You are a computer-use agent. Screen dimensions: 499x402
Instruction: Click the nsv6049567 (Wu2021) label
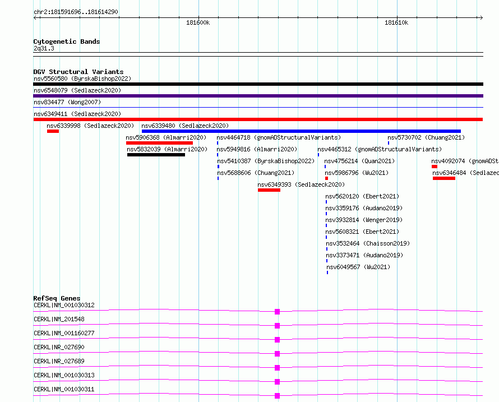click(x=358, y=267)
